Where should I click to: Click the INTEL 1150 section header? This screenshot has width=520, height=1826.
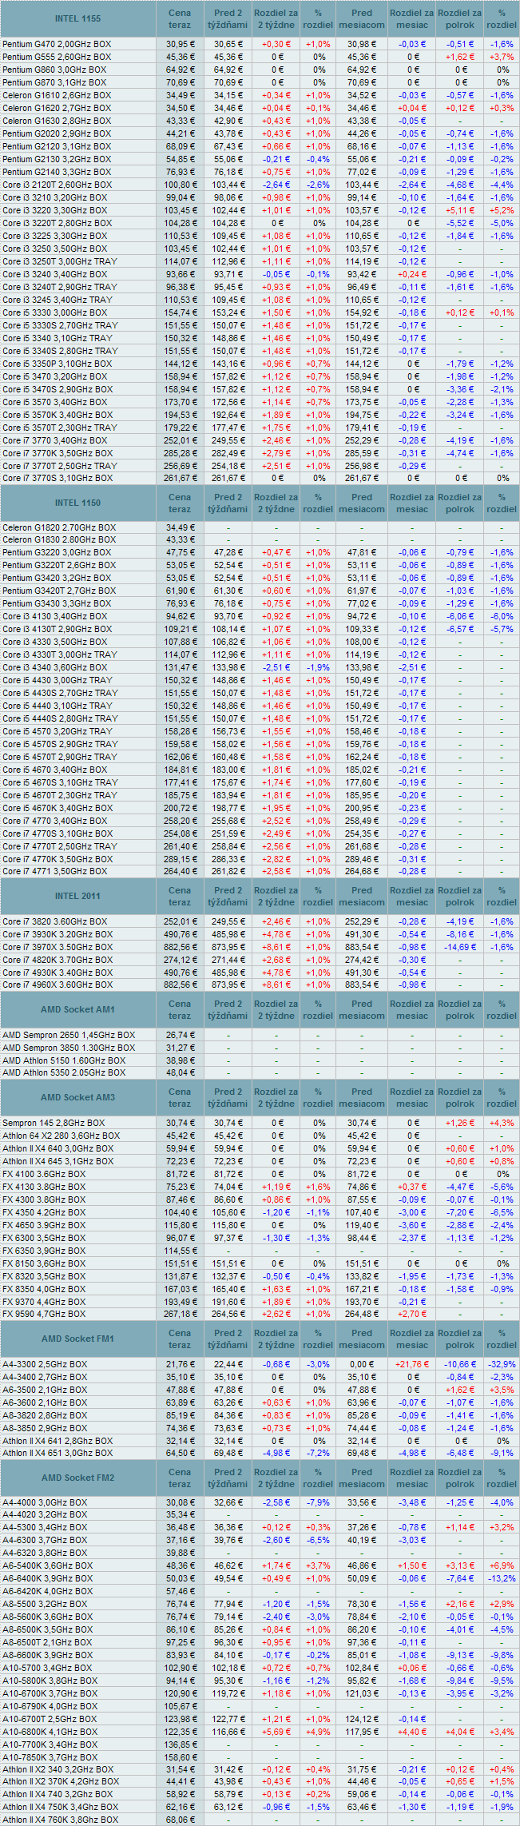(77, 503)
